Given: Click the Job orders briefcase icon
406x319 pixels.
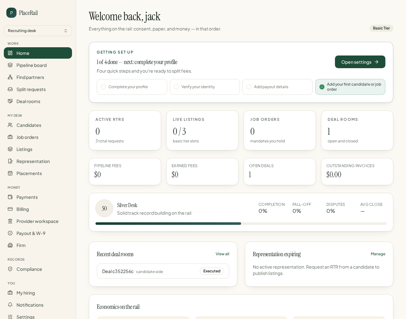Looking at the screenshot, I should click(10, 137).
